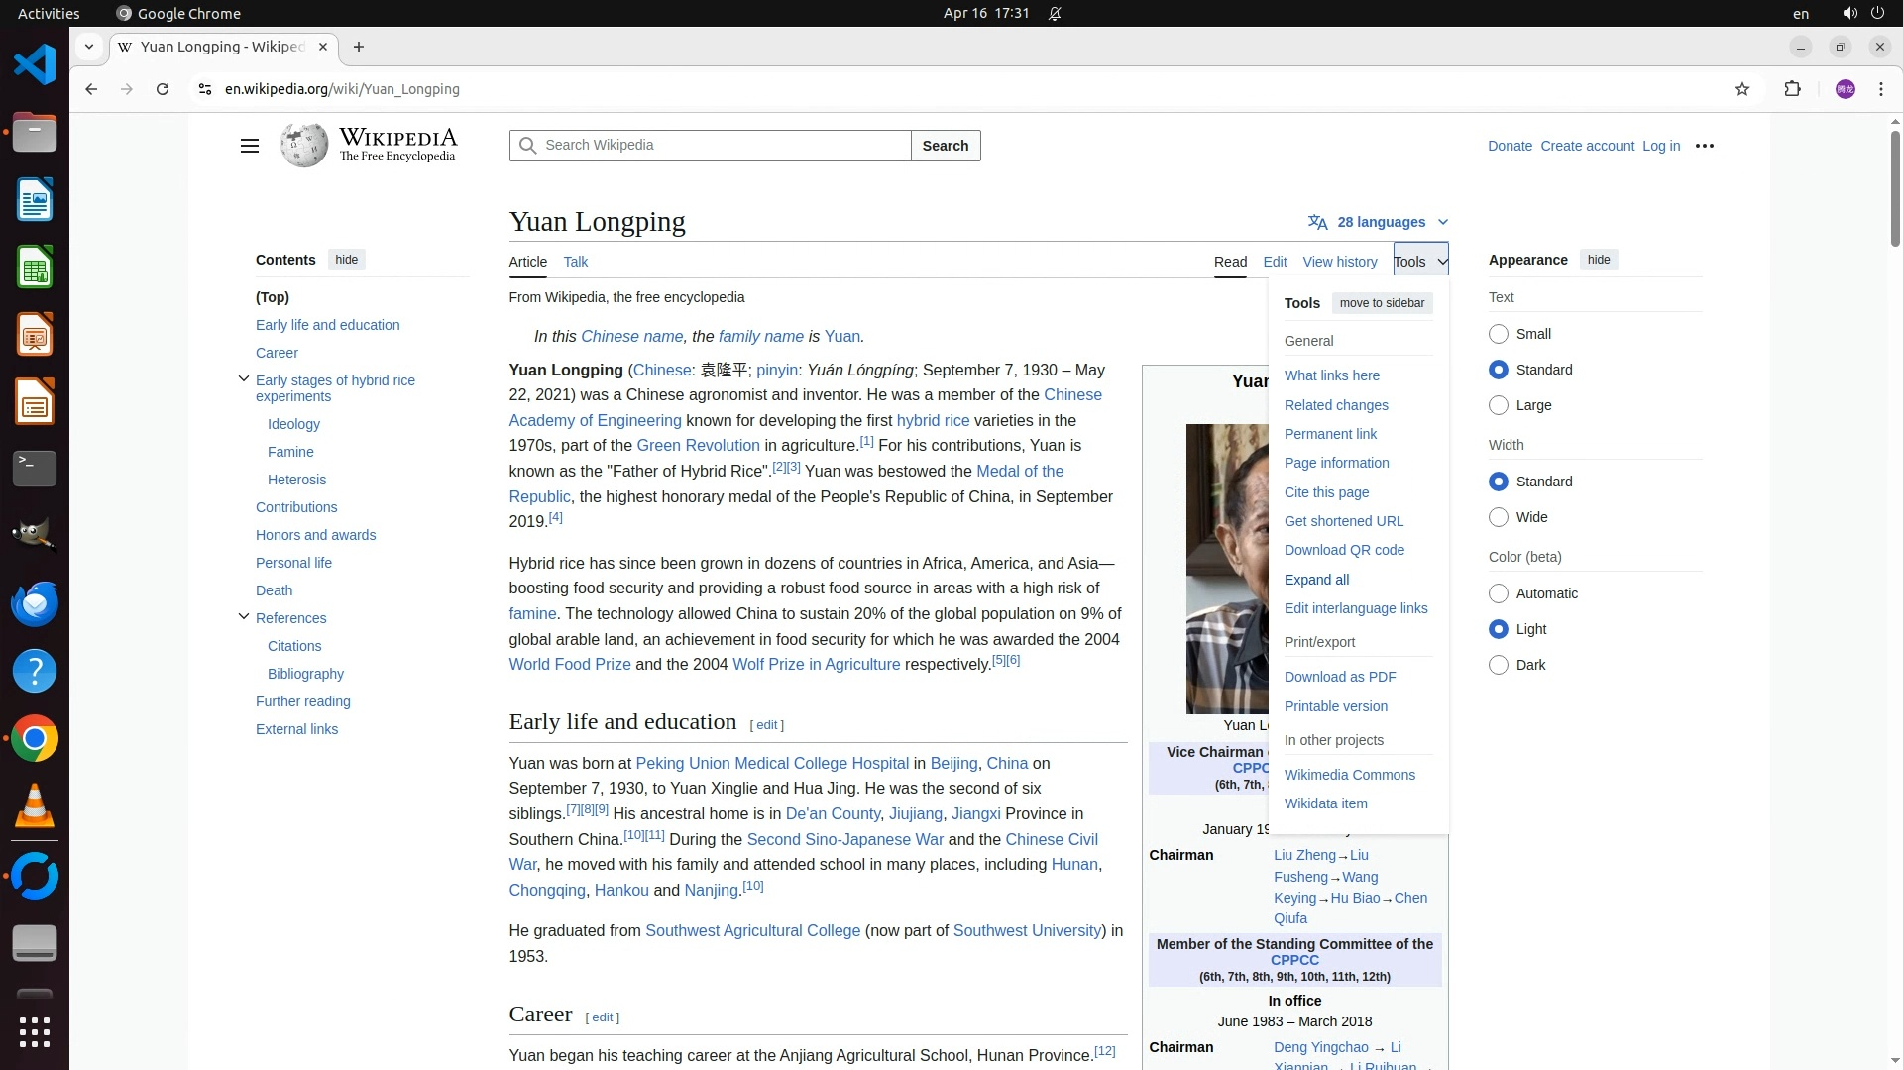This screenshot has height=1070, width=1903.
Task: Open Chrome extensions puzzle icon
Action: [x=1792, y=89]
